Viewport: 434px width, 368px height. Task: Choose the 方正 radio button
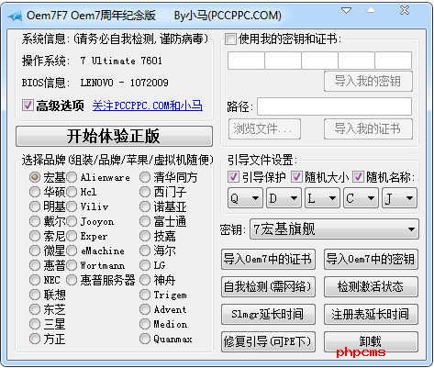(35, 339)
